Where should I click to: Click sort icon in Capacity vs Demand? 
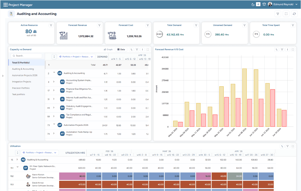131,49
